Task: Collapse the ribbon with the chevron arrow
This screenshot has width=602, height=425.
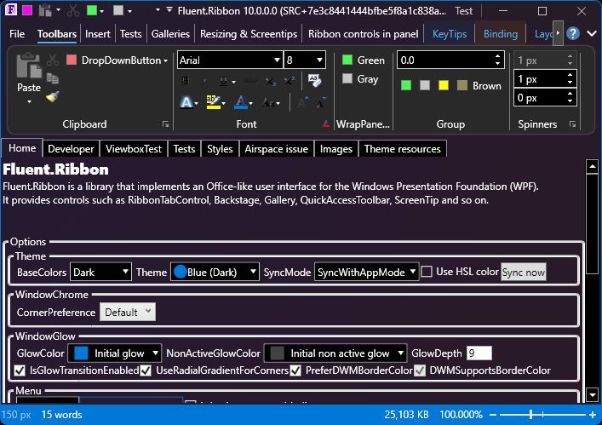Action: (592, 34)
